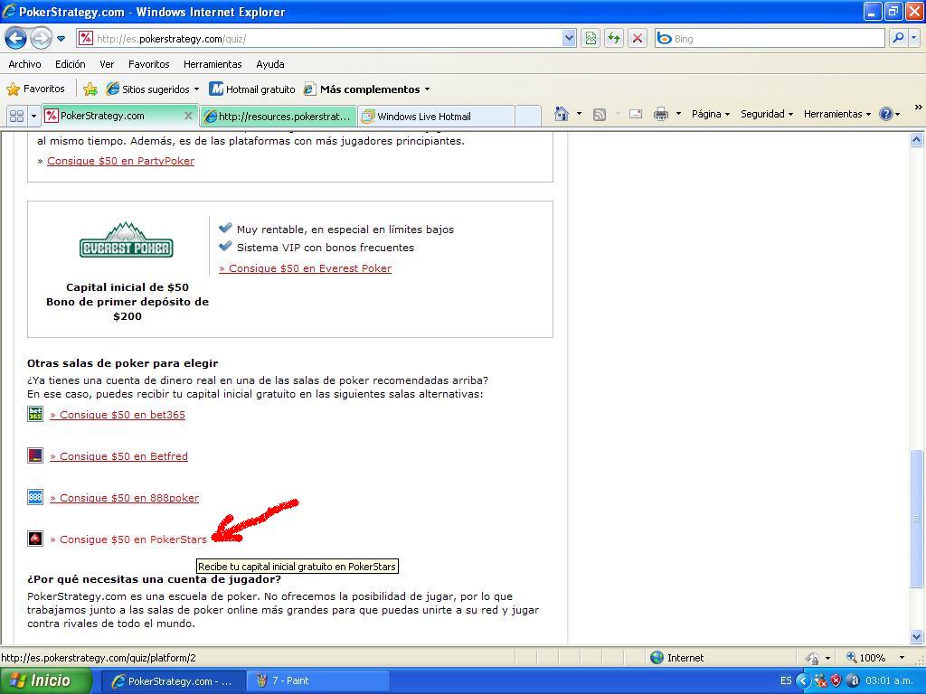Click the vertical scrollbar up arrow

(917, 140)
